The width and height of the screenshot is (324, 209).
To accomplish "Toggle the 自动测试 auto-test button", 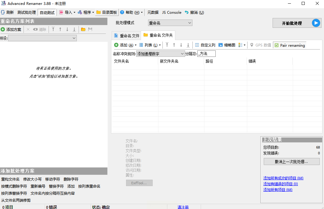I will 47,13.
